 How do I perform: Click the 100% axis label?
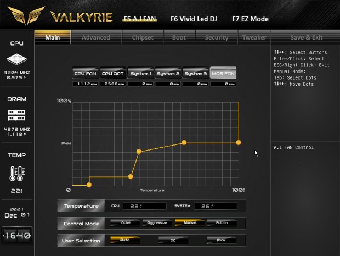[64, 101]
